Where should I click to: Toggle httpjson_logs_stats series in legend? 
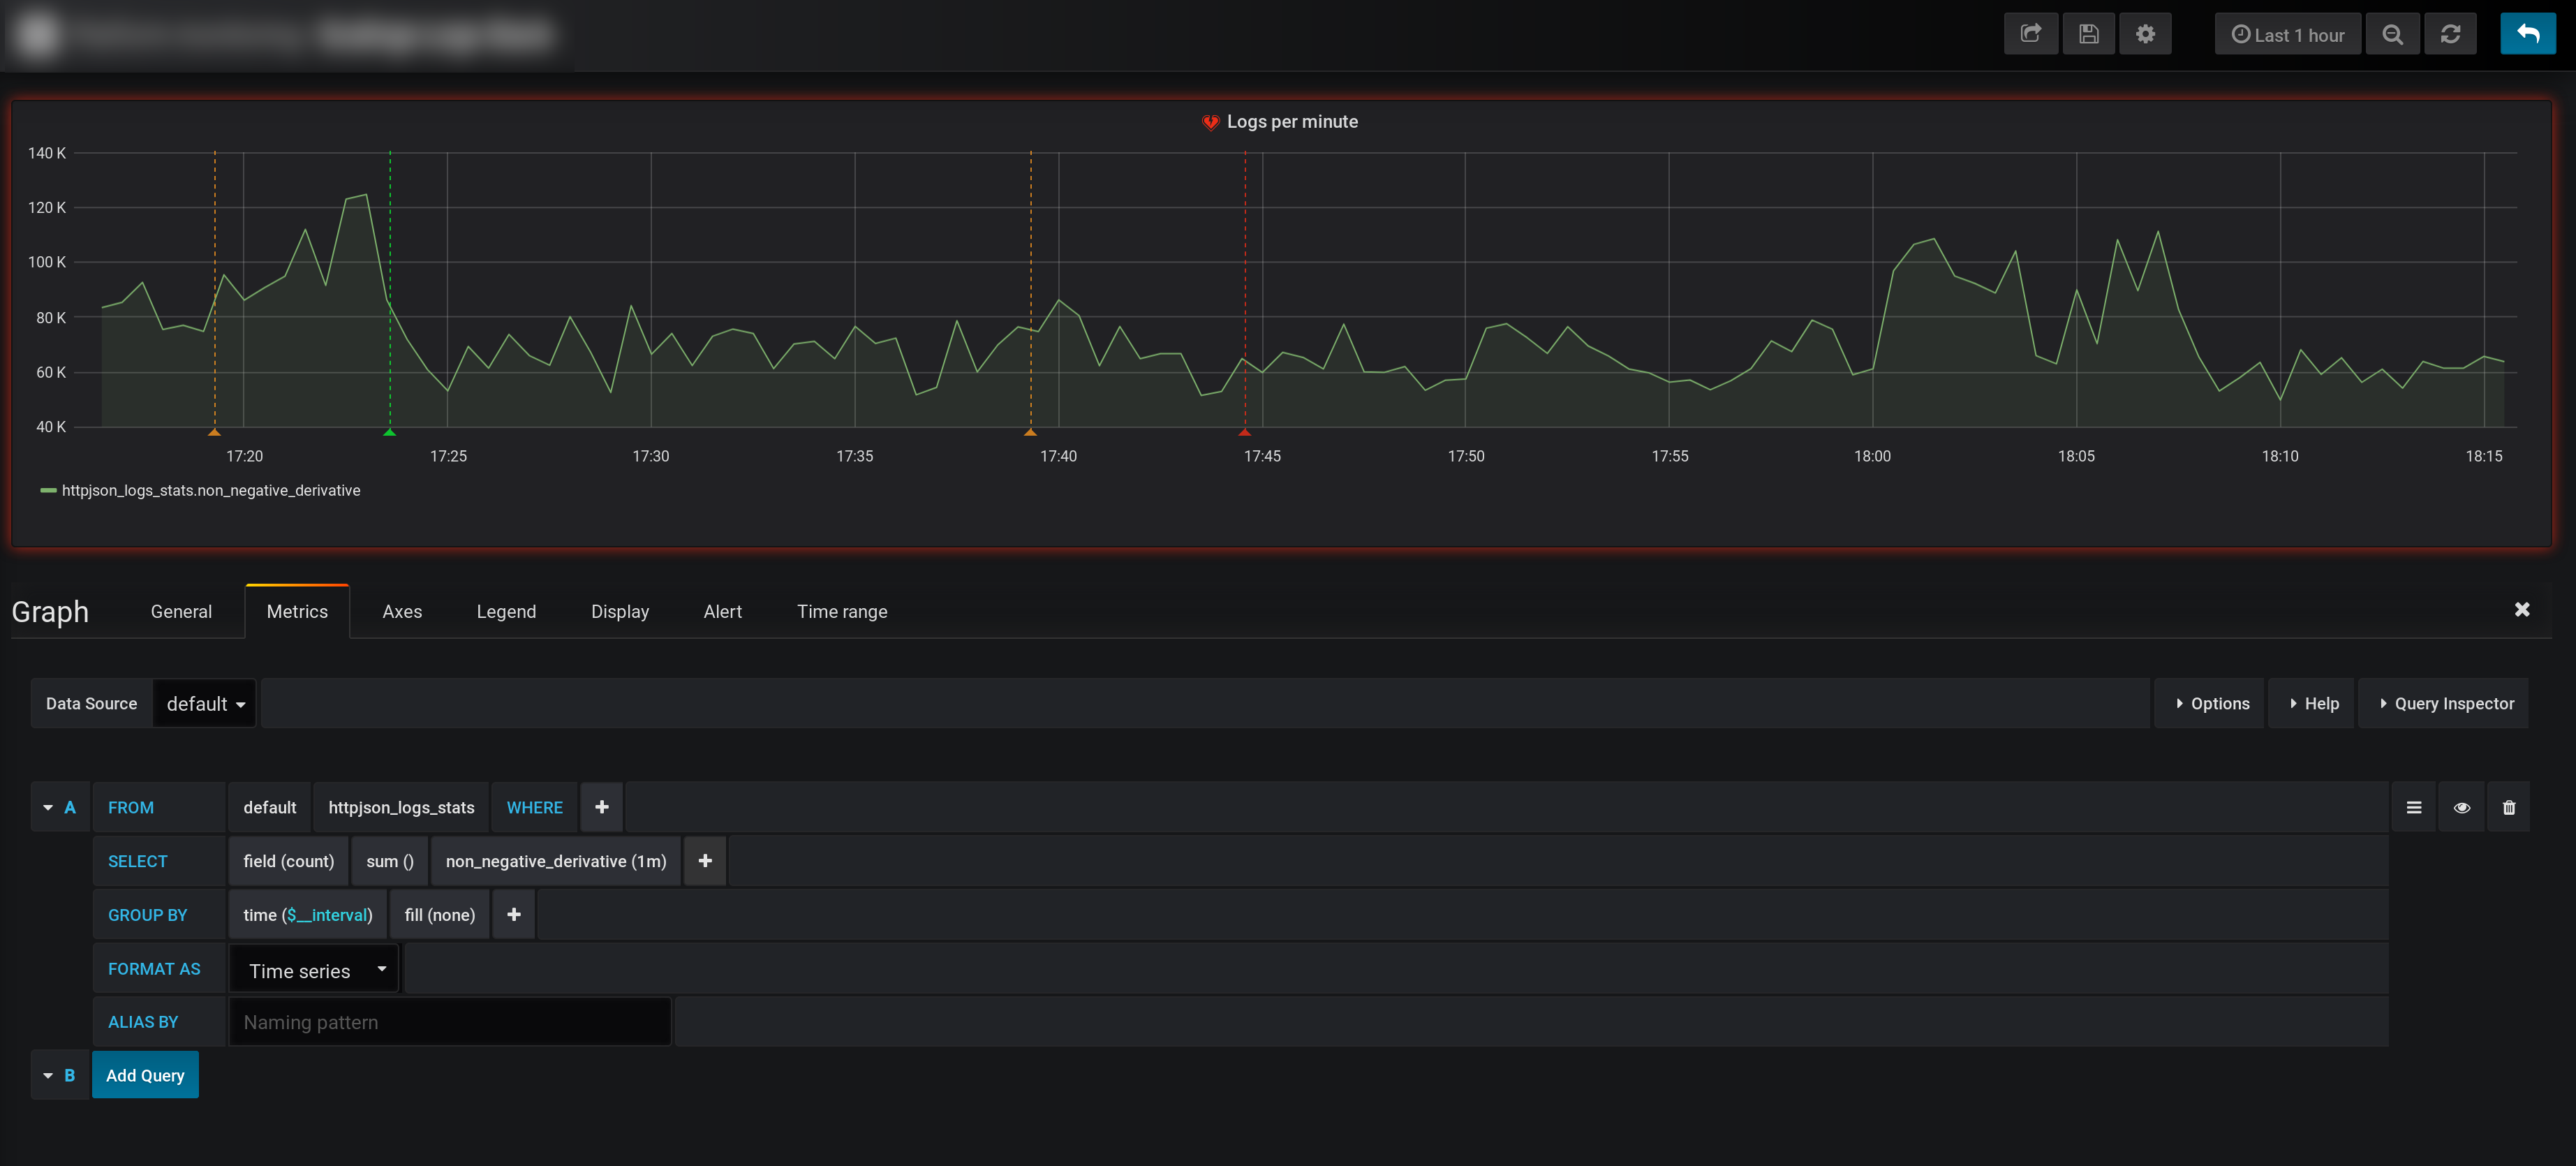[210, 490]
